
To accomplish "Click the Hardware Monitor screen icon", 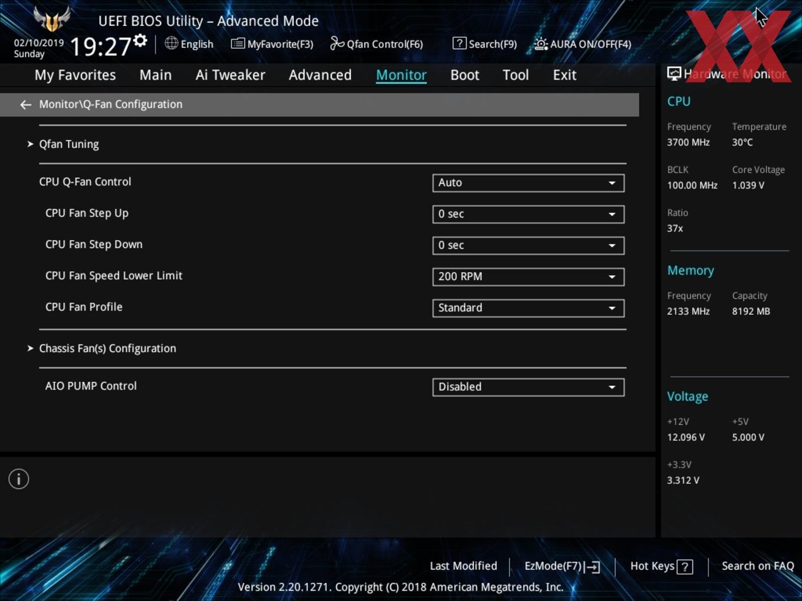I will [674, 74].
